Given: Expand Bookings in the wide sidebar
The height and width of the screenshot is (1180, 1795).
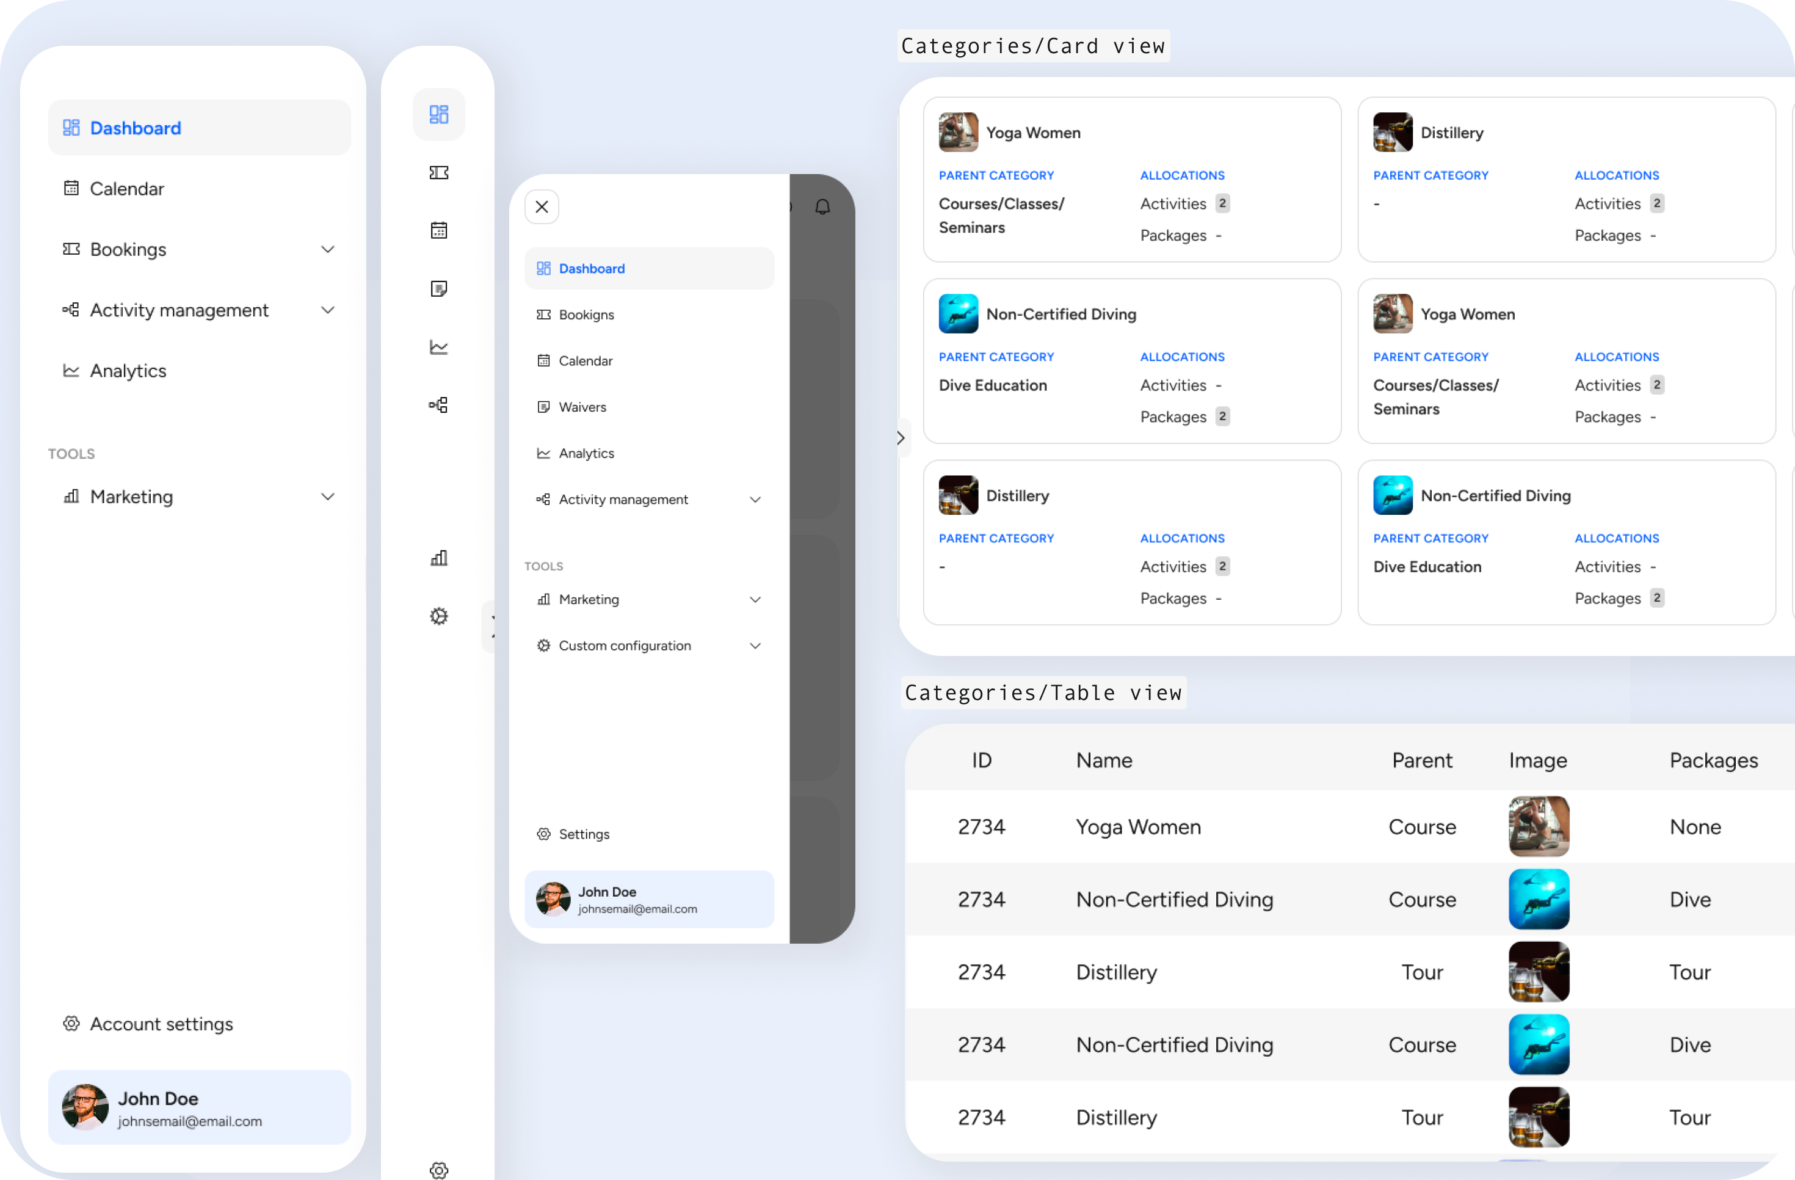Looking at the screenshot, I should point(327,250).
